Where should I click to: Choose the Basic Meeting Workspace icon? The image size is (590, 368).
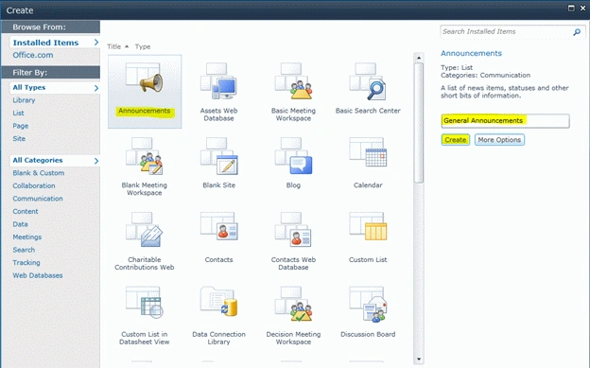pos(293,80)
